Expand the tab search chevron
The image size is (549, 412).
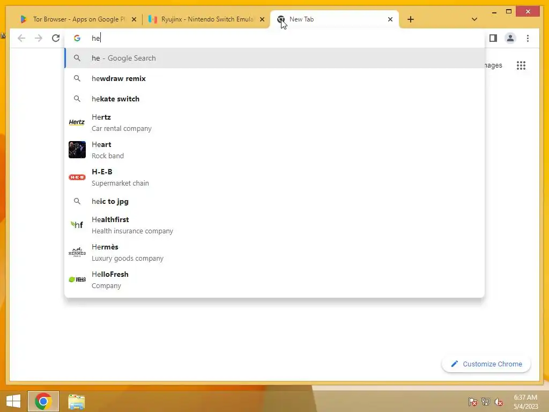pyautogui.click(x=474, y=19)
